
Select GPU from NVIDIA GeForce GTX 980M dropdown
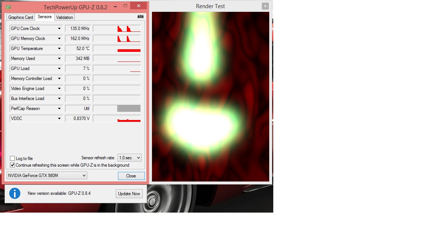tap(47, 176)
